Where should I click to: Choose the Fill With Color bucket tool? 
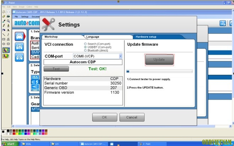(9, 16)
